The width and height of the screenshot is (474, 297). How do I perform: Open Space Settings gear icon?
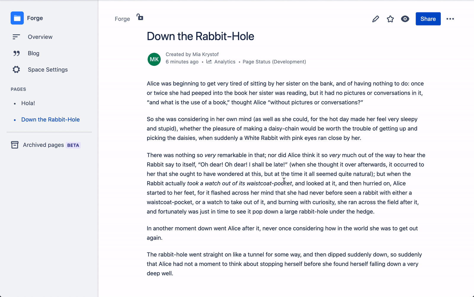pyautogui.click(x=16, y=70)
